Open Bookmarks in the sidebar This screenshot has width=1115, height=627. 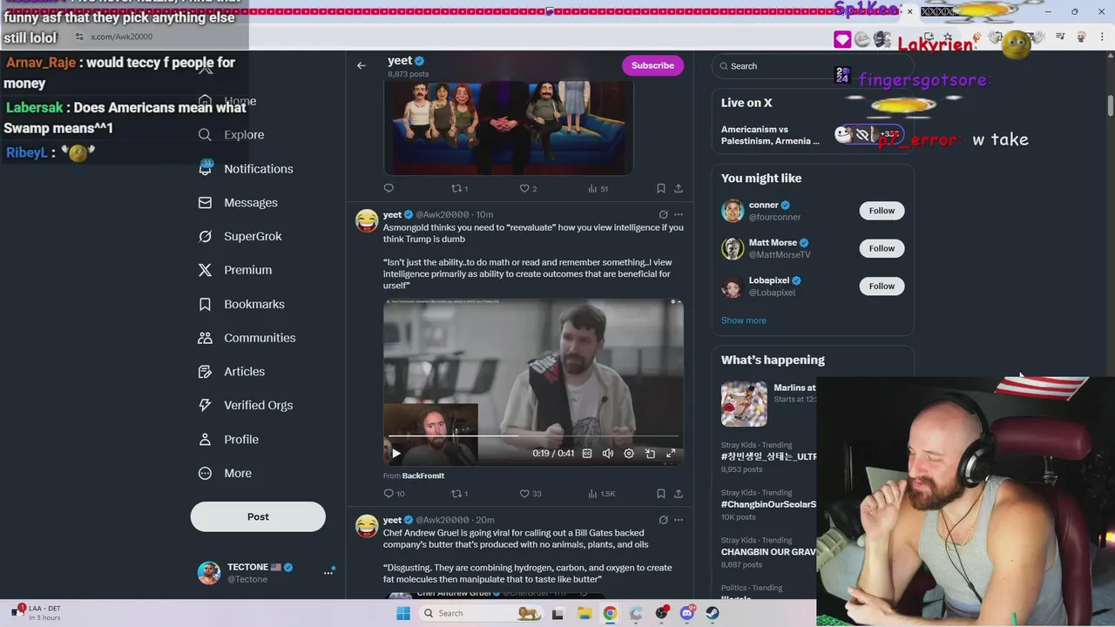242,304
